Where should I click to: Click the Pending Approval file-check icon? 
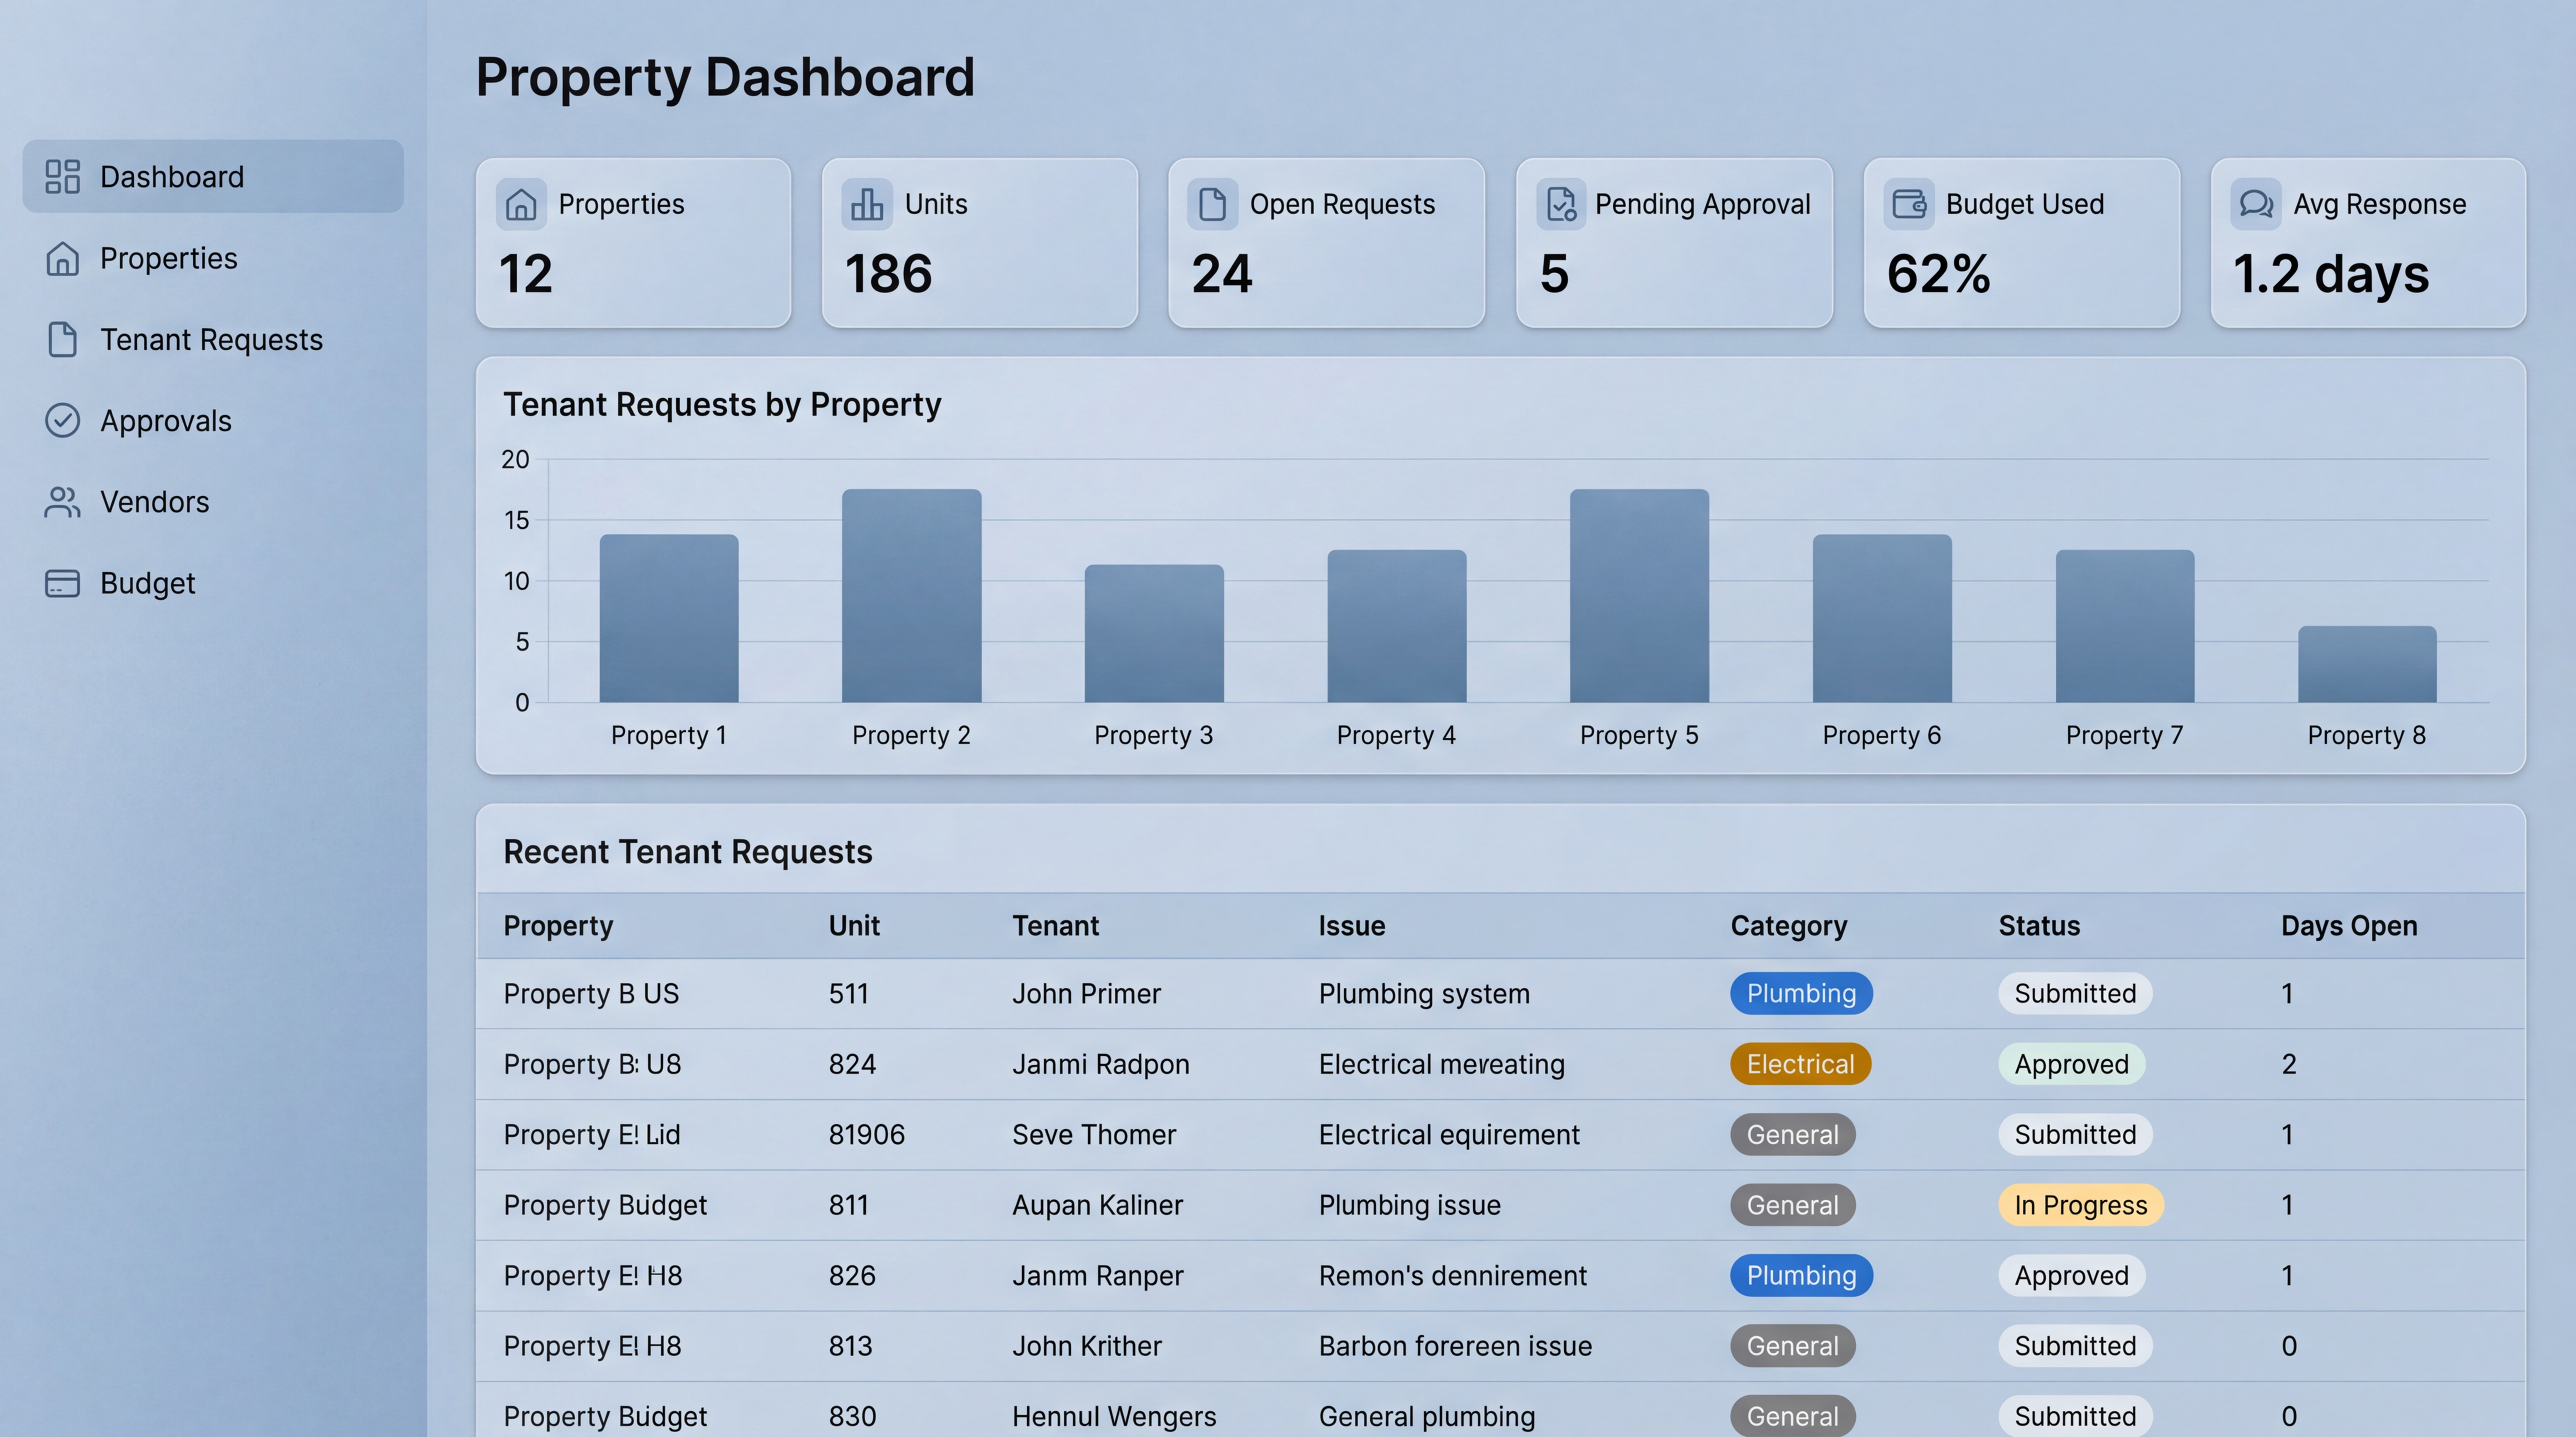(1560, 204)
